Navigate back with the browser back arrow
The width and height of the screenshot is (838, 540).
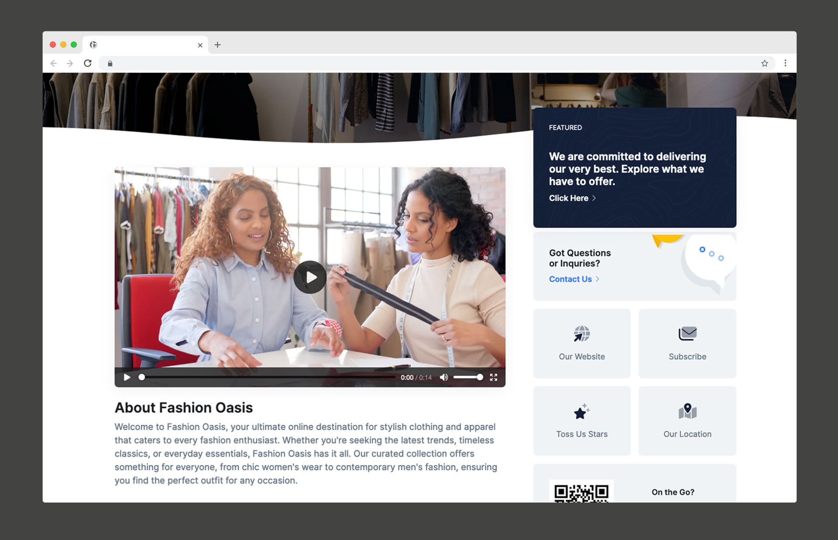[53, 63]
